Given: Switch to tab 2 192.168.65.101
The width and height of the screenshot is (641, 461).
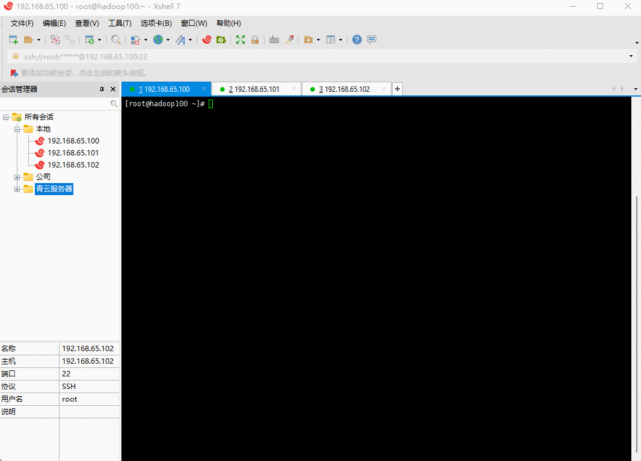Looking at the screenshot, I should (256, 89).
